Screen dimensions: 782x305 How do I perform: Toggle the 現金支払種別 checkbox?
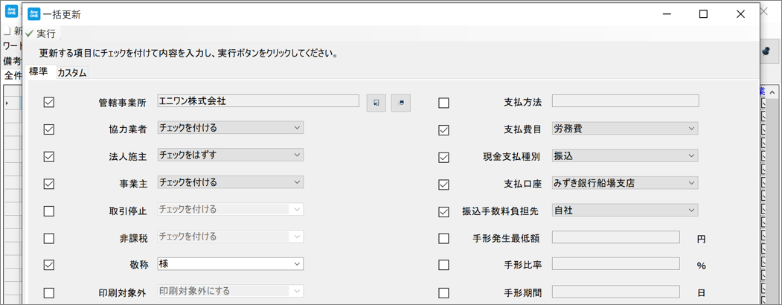tap(443, 158)
